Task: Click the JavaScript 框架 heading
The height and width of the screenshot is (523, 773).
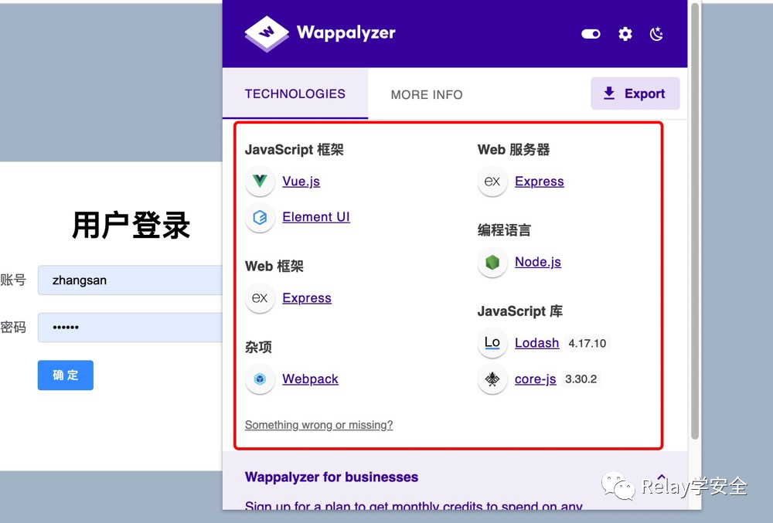Action: tap(295, 150)
